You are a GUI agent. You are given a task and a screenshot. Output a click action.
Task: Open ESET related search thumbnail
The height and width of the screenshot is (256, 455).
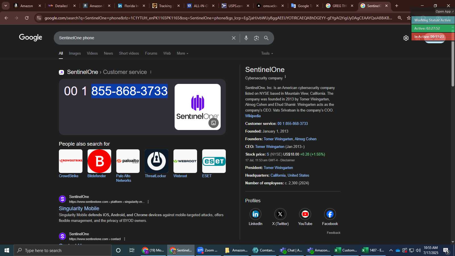point(214,161)
